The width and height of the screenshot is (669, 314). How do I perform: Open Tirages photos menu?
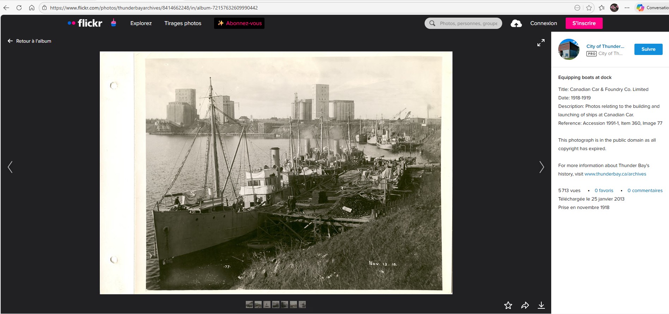tap(183, 23)
